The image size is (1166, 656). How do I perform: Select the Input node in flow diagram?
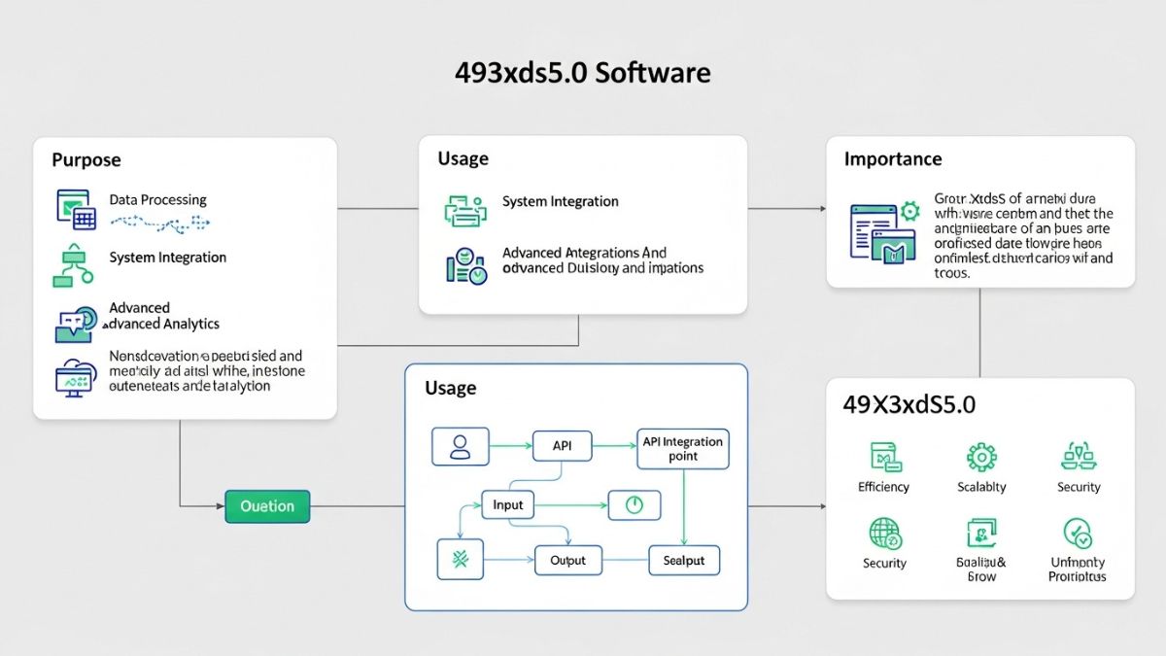coord(508,504)
